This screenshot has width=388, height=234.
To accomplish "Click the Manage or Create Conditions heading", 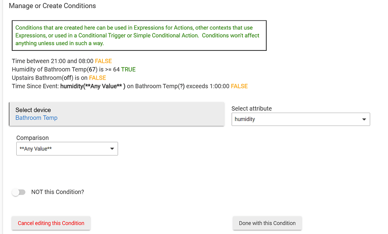I will point(52,6).
